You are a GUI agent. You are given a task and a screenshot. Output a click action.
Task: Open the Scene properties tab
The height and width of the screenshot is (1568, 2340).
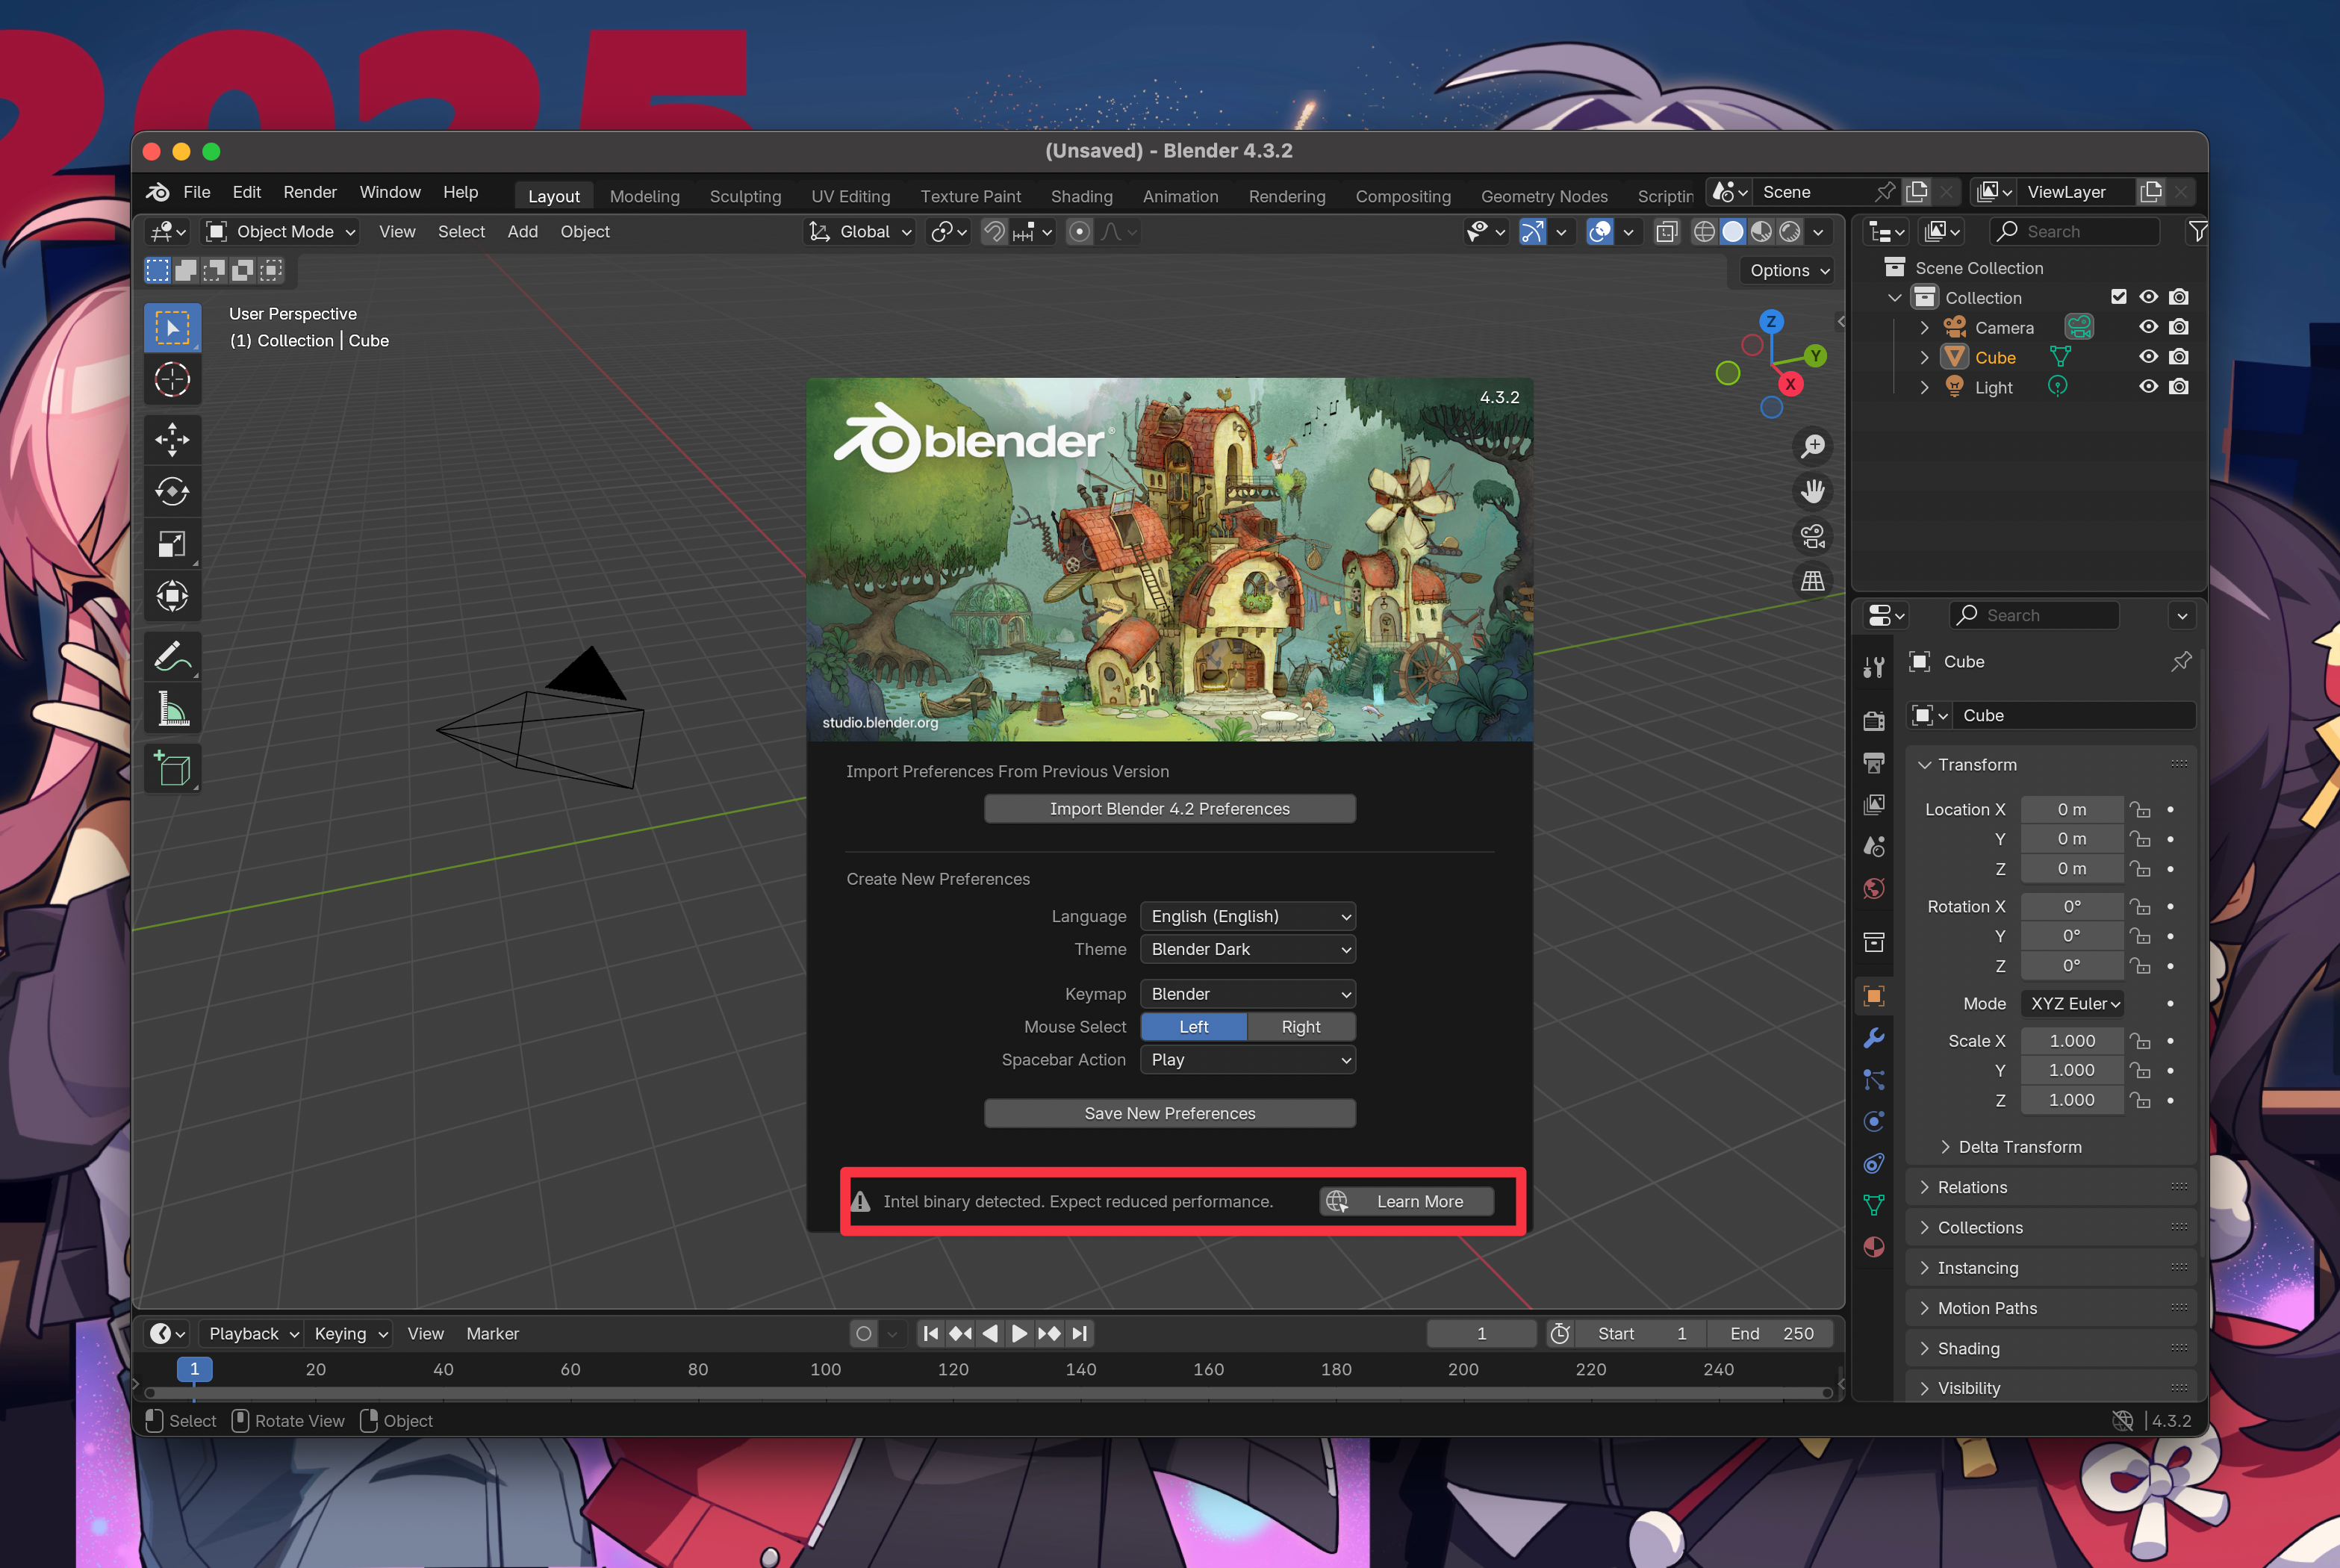click(1874, 846)
